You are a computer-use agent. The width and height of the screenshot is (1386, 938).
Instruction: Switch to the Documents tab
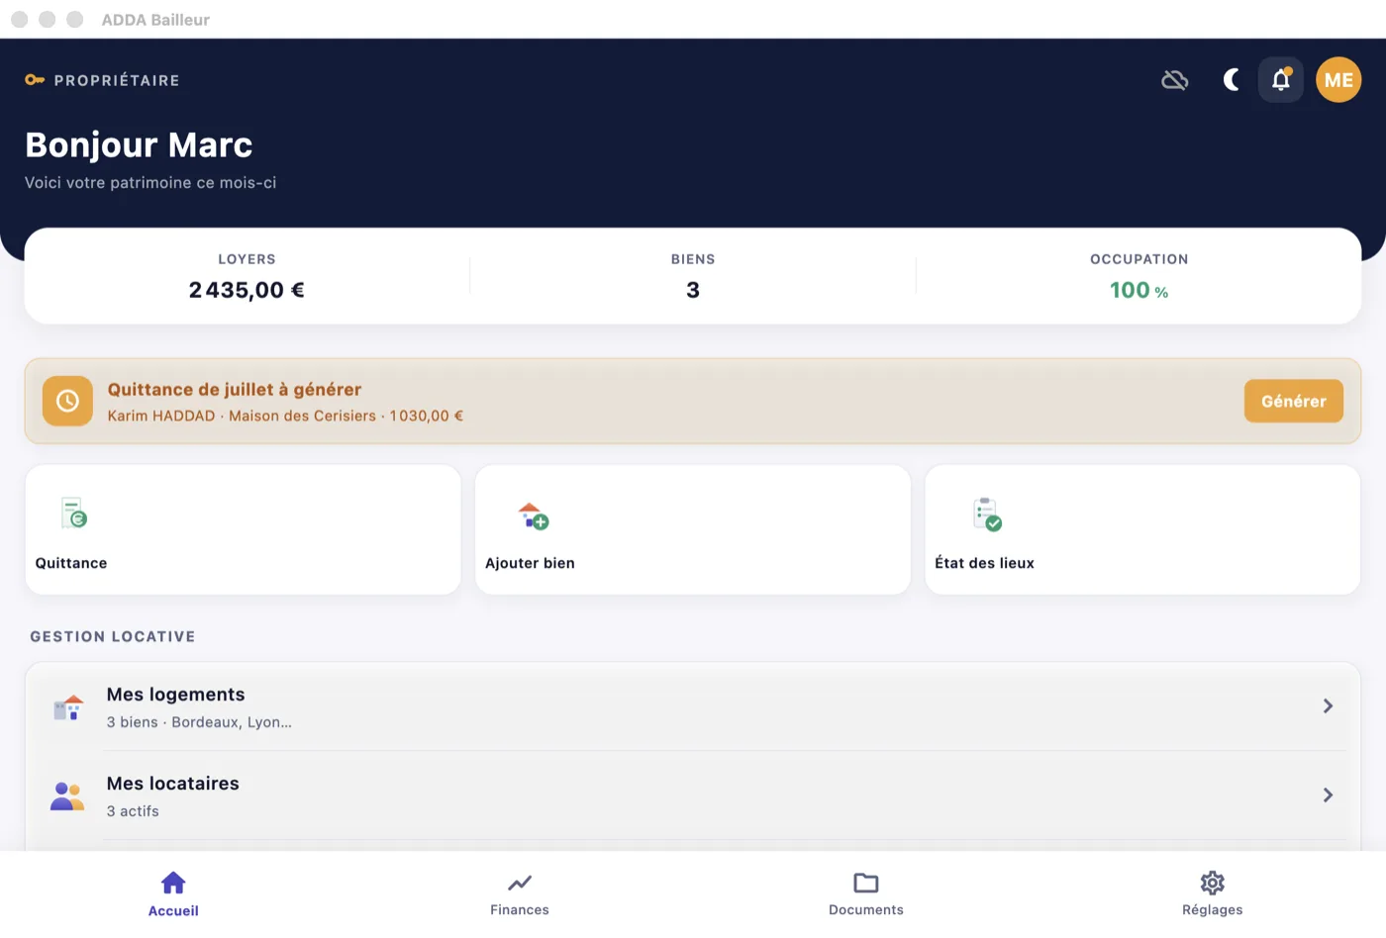(866, 894)
